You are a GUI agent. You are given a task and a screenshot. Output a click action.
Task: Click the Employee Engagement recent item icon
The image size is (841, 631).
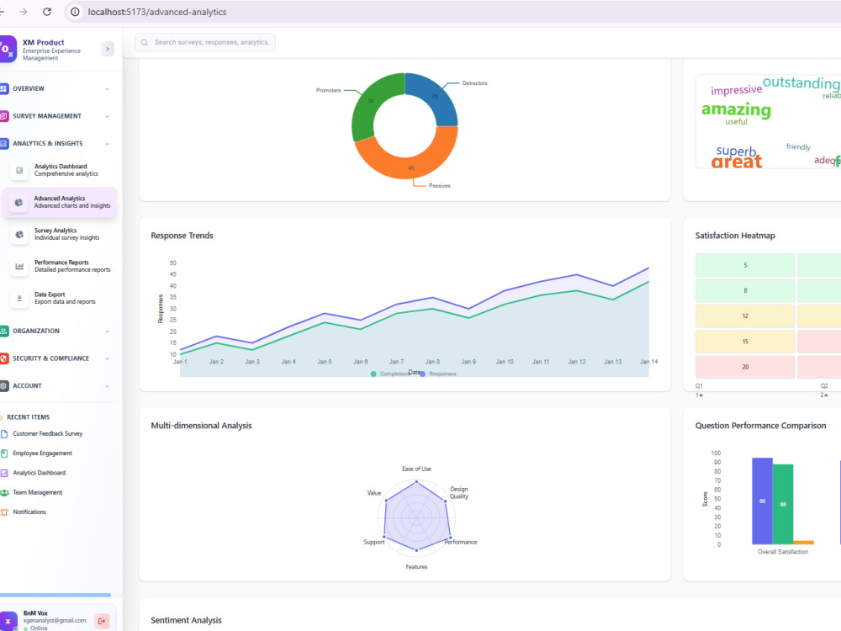click(x=4, y=453)
